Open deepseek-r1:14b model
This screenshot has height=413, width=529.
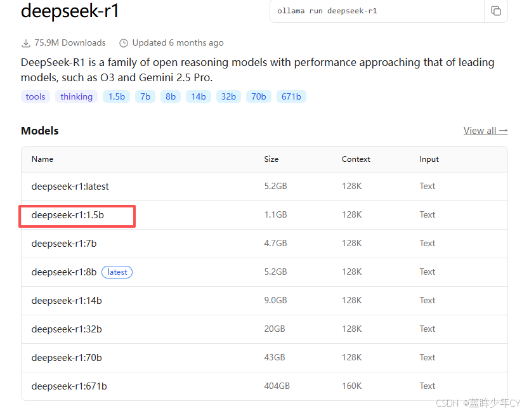[x=67, y=301]
